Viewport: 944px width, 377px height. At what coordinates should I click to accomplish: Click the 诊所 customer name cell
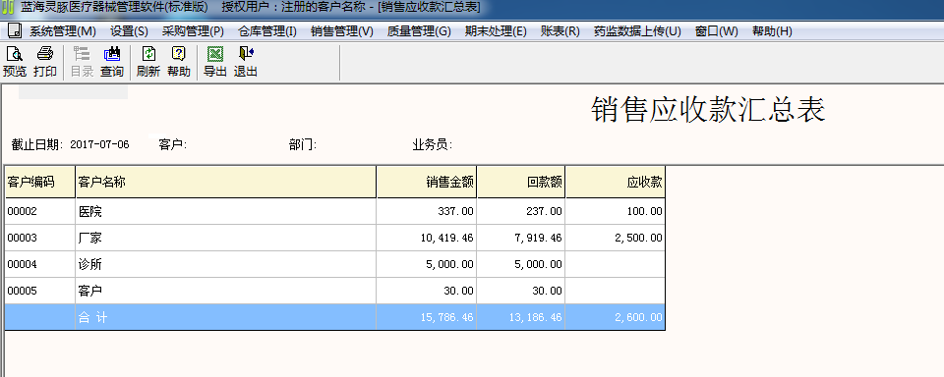coord(226,264)
